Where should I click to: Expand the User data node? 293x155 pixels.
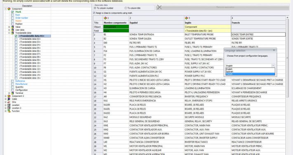coord(9,30)
